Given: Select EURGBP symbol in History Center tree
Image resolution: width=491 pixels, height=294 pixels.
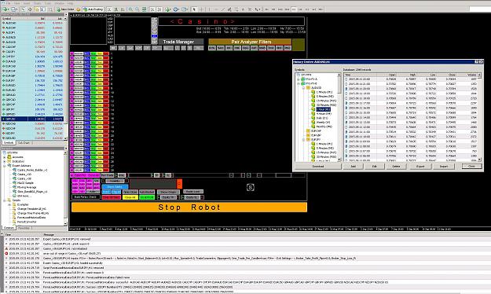Looking at the screenshot, I should pos(316,135).
